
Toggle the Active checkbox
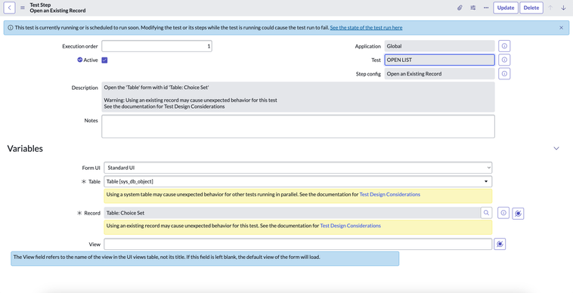click(104, 60)
